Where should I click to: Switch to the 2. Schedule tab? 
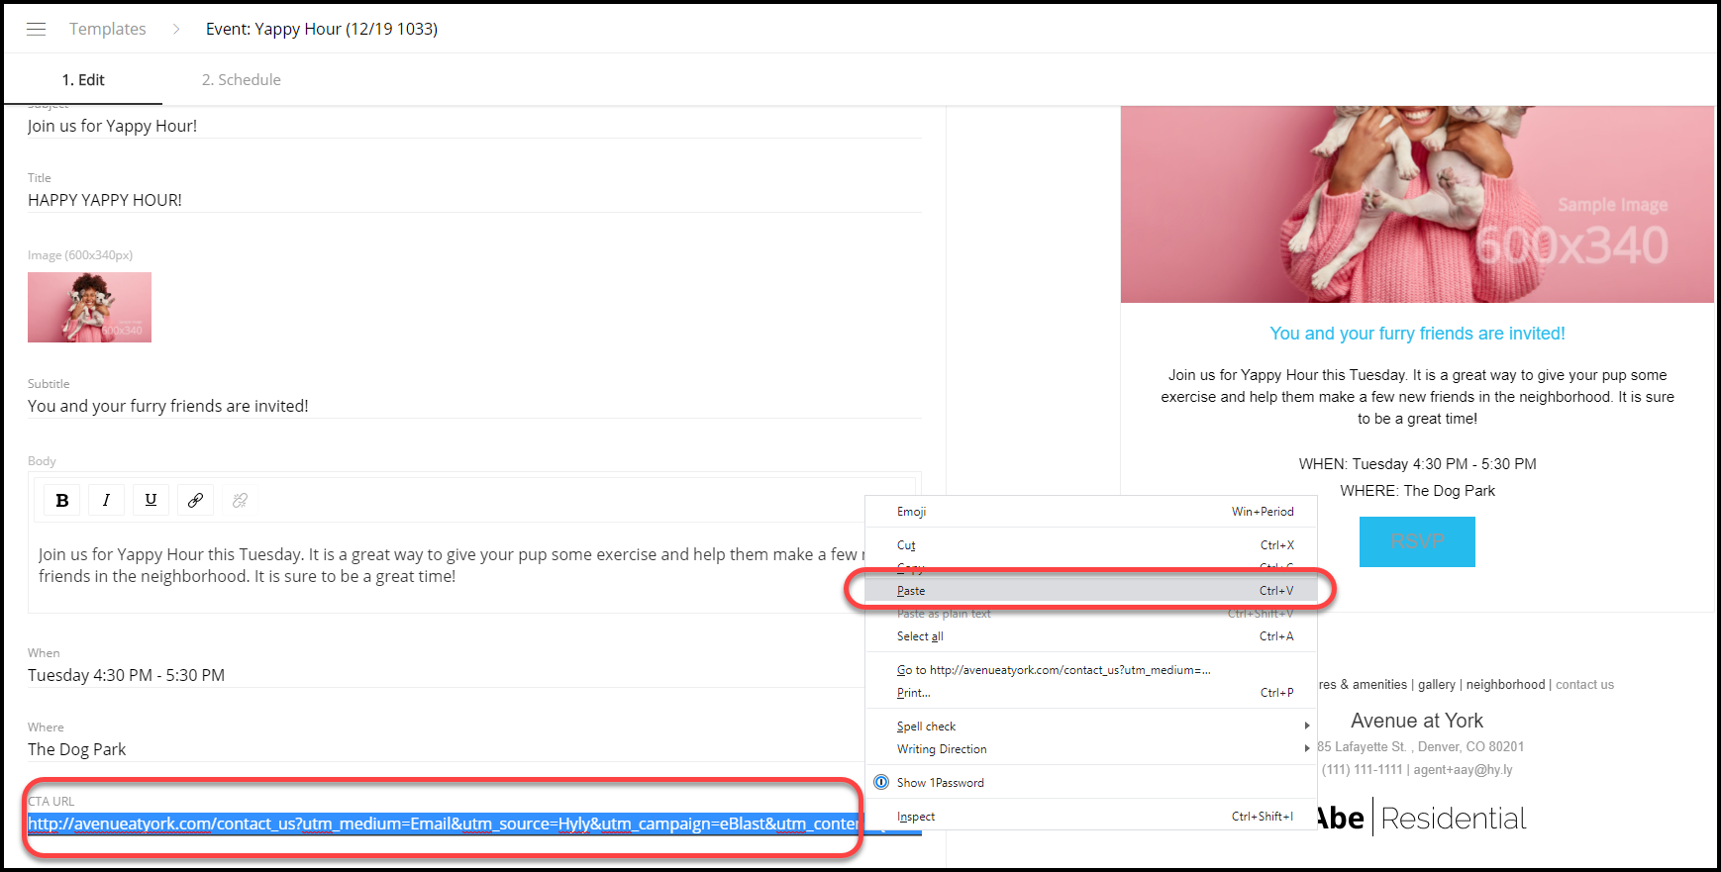click(242, 79)
